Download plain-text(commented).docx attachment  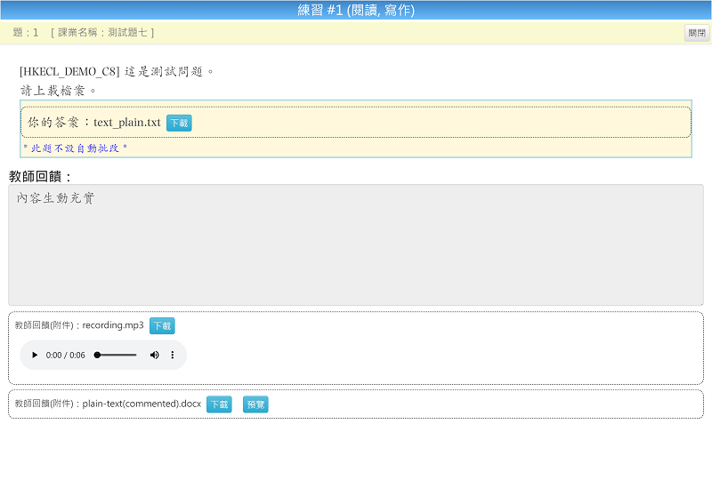219,404
